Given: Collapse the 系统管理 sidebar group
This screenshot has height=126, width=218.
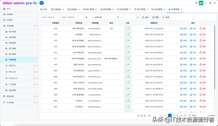Looking at the screenshot, I should pyautogui.click(x=19, y=26).
